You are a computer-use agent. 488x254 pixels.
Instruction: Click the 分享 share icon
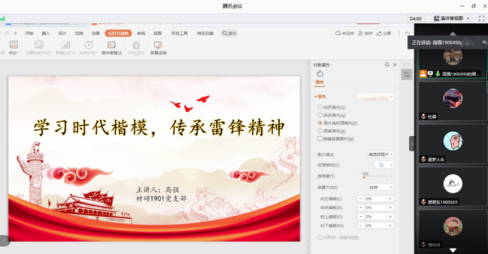click(384, 33)
